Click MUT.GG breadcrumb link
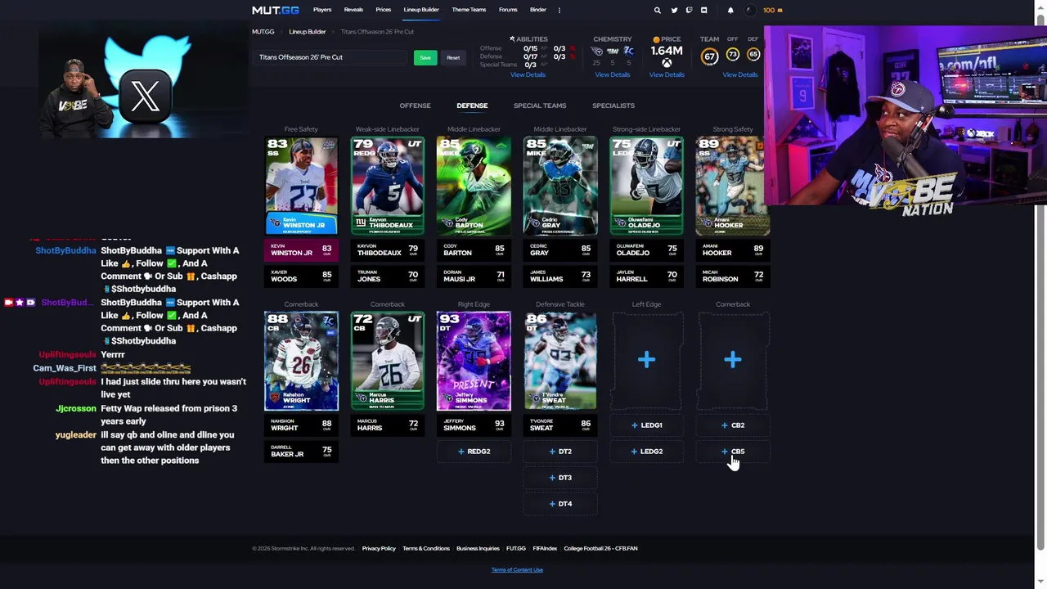The height and width of the screenshot is (589, 1047). coord(263,32)
